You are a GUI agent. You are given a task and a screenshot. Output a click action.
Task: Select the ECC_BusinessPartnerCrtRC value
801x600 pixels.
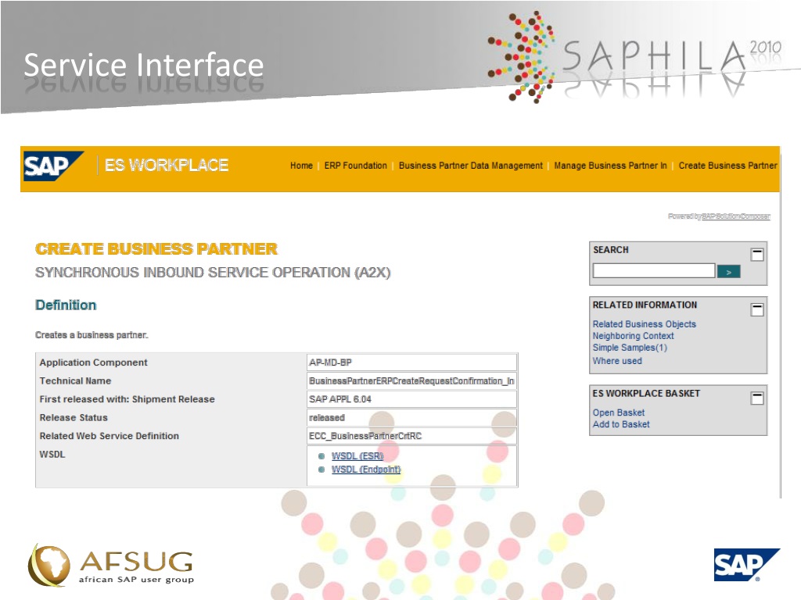click(x=365, y=436)
